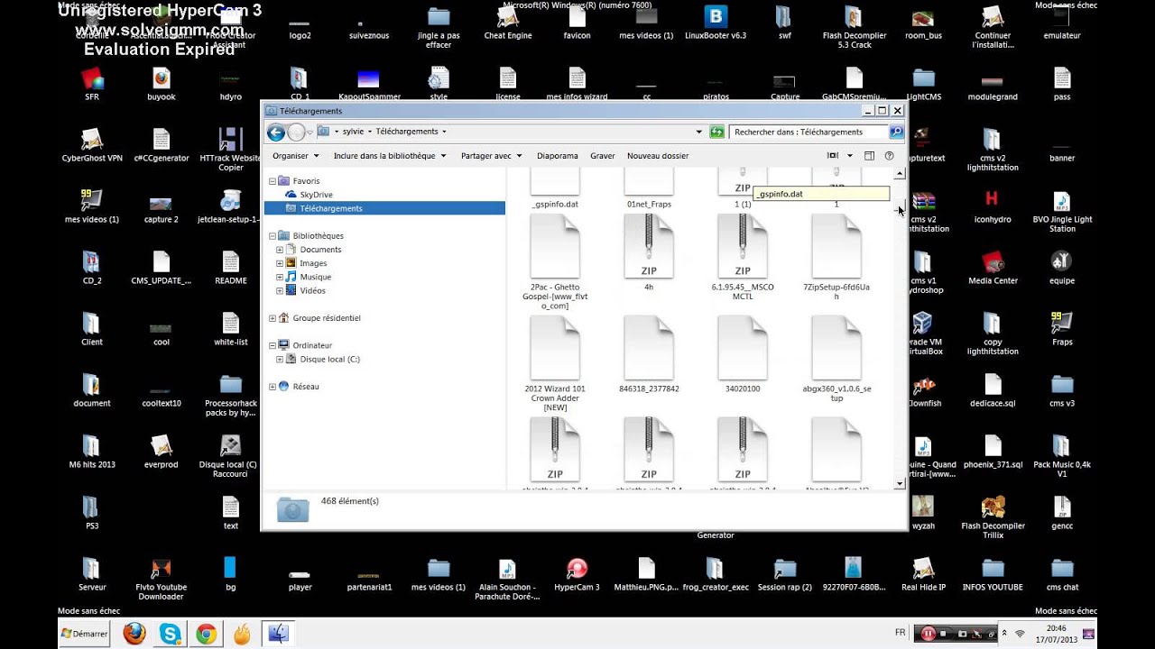
Task: Select Real Hide IP desktop shortcut
Action: [x=923, y=569]
